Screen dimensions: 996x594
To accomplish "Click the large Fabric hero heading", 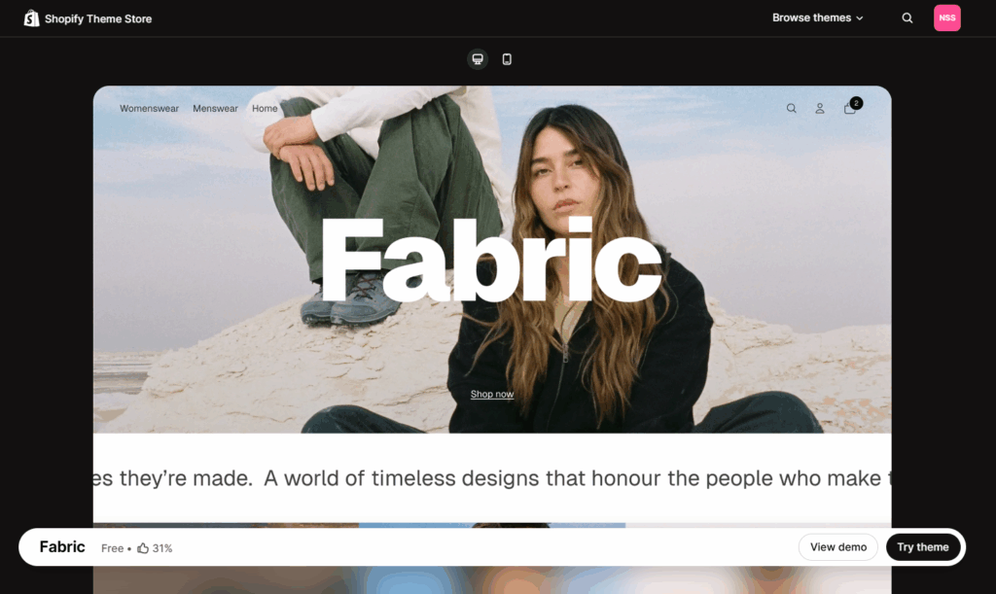I will pyautogui.click(x=491, y=261).
